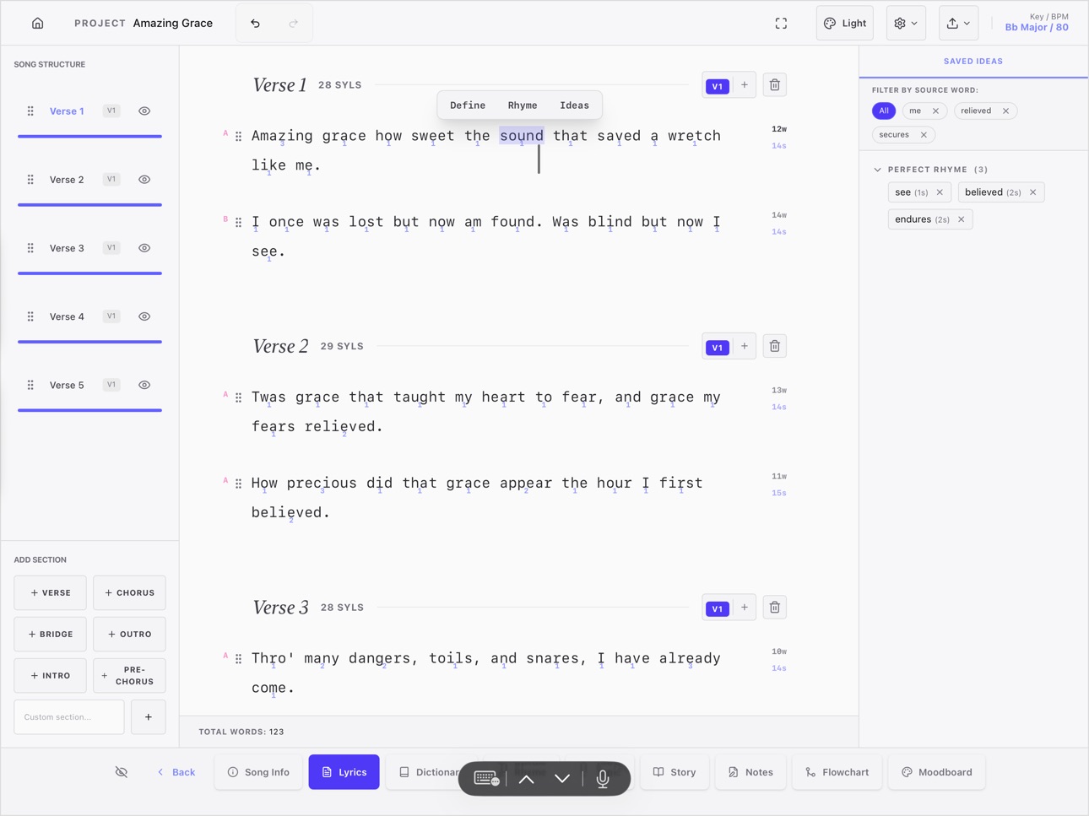
Task: Grab the Verse 2 drag handle in sidebar
Action: pyautogui.click(x=30, y=180)
